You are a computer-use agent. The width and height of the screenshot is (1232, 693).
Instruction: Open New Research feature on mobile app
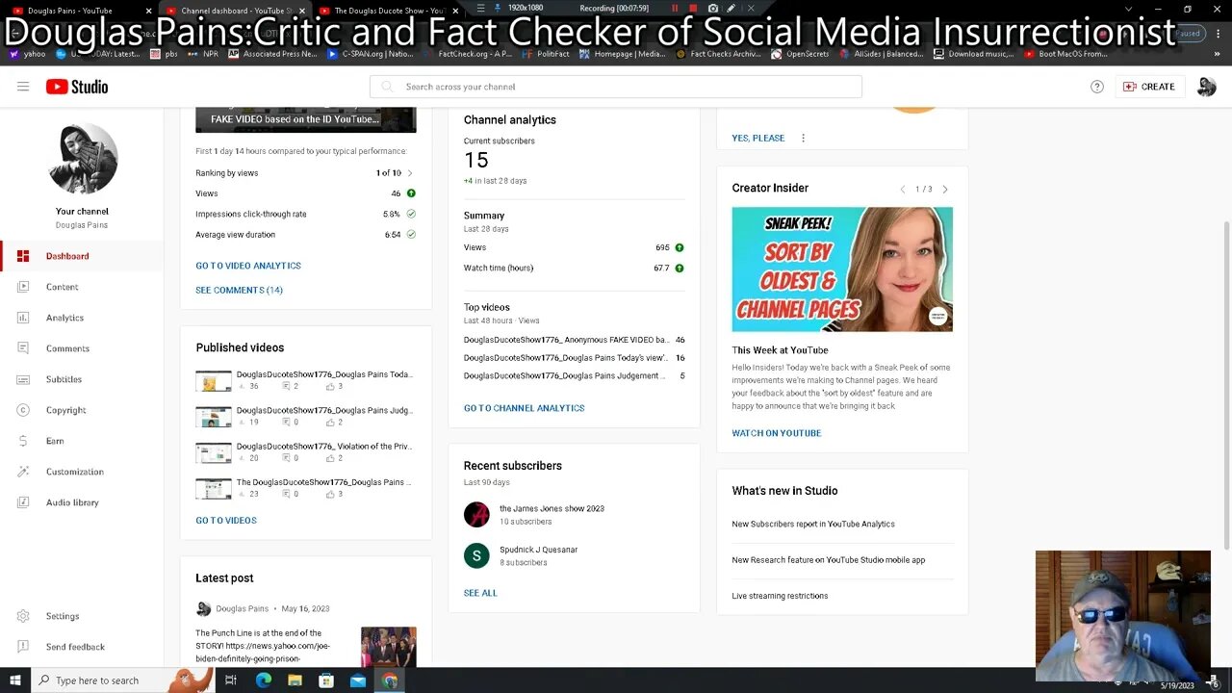coord(828,560)
